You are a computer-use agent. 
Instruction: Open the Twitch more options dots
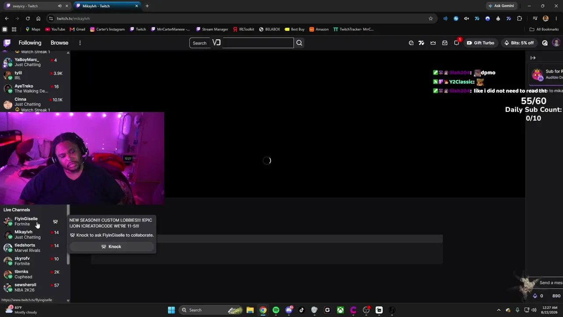coord(80,43)
